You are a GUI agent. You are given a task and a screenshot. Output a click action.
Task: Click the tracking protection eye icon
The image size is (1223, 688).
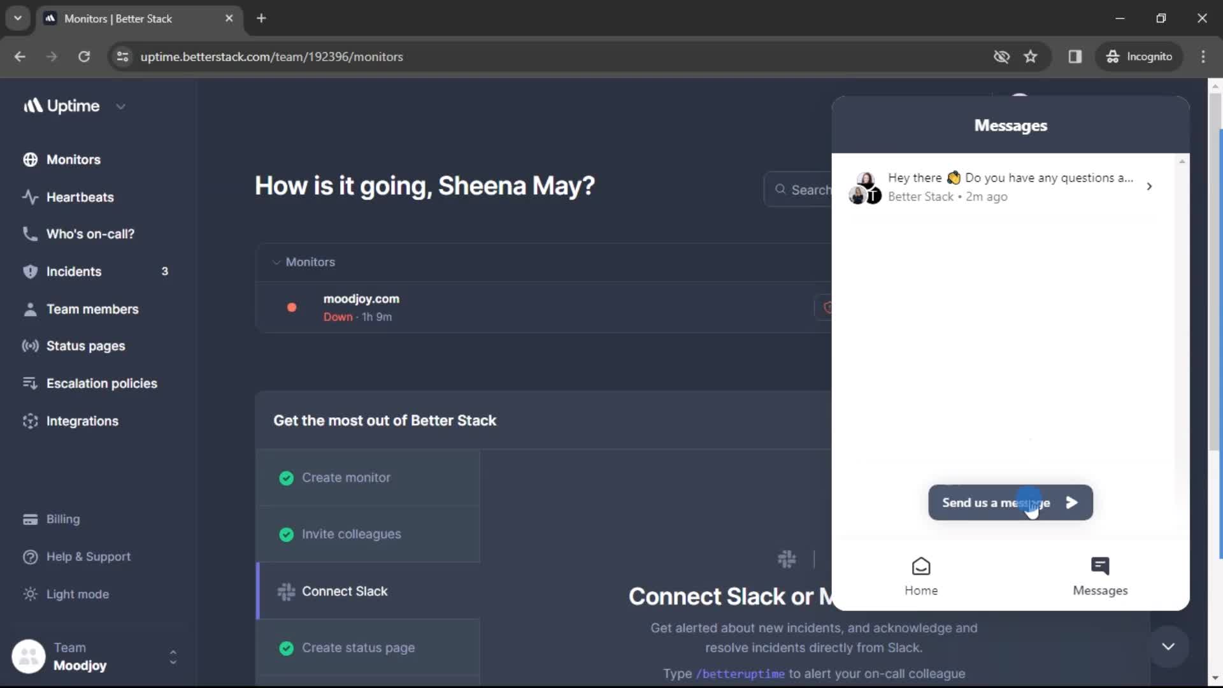coord(1001,57)
